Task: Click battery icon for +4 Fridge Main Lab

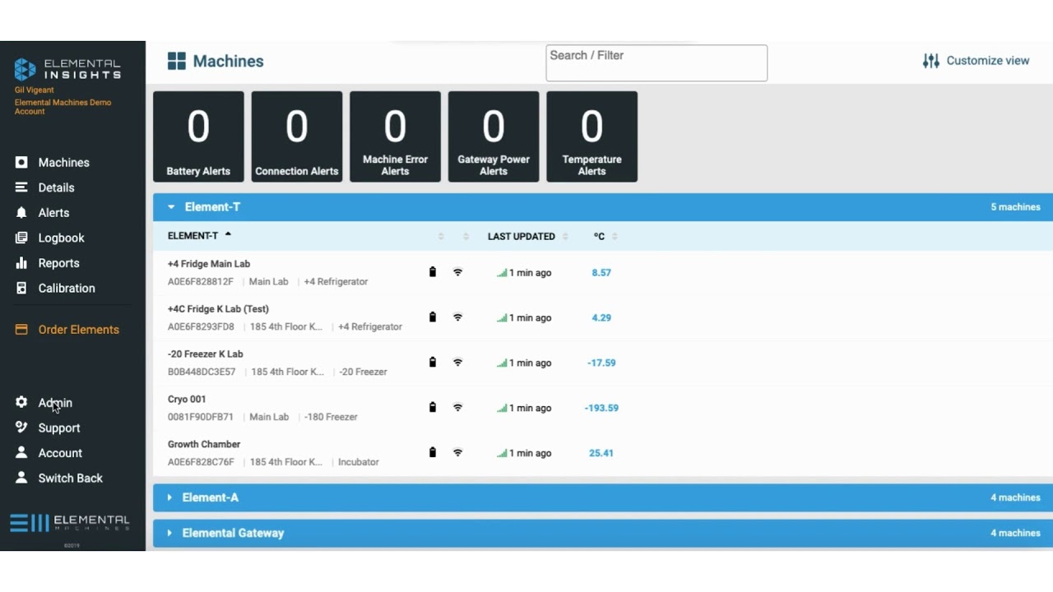Action: point(433,272)
